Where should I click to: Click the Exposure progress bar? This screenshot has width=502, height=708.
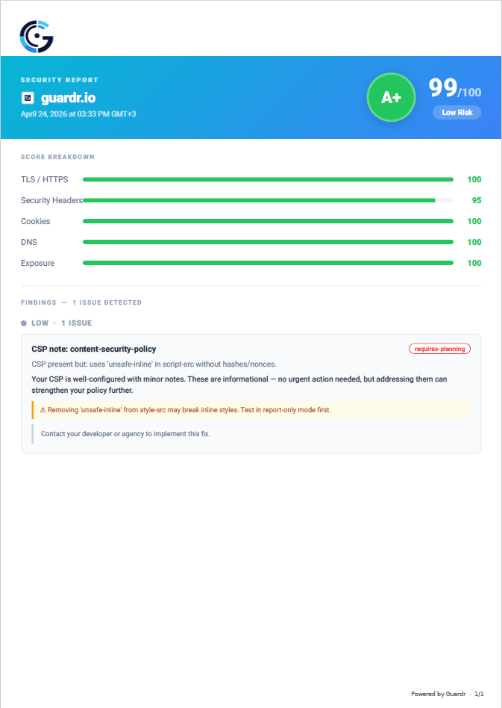tap(268, 263)
